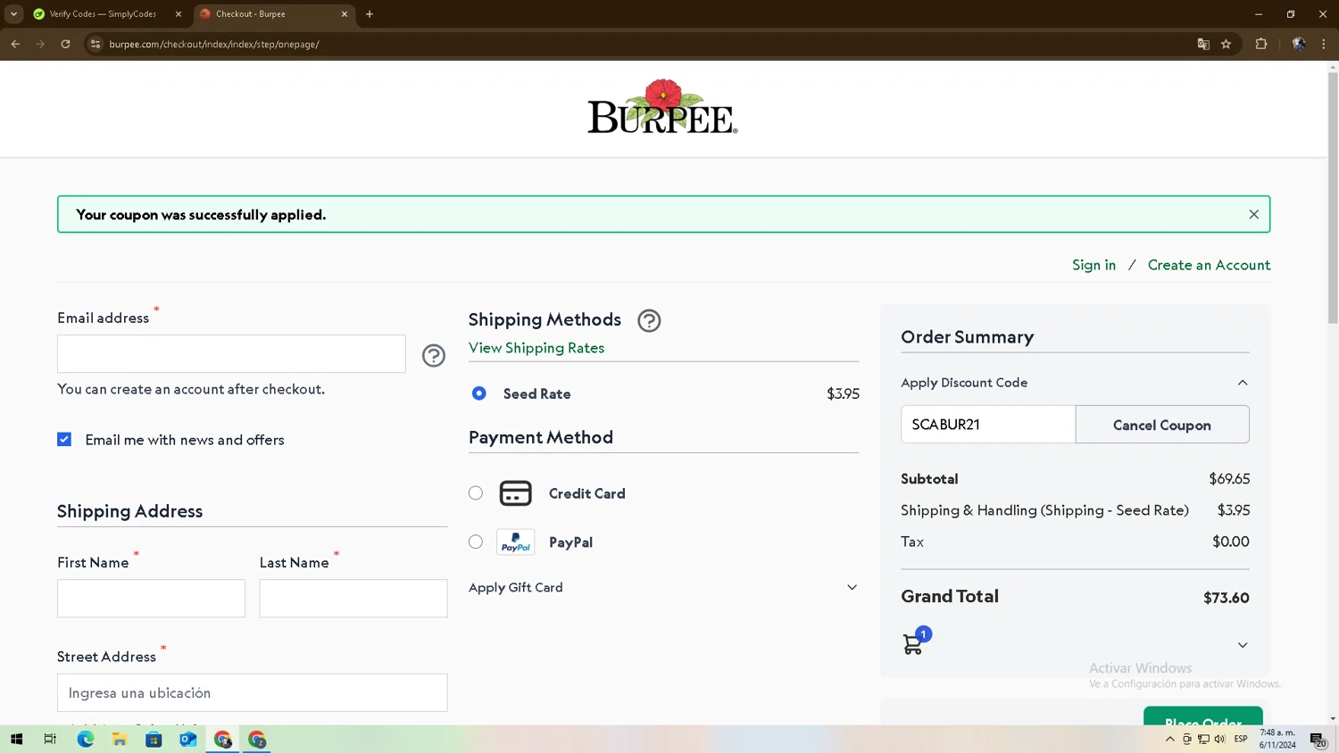Launch Microsoft Edge from taskbar

85,739
